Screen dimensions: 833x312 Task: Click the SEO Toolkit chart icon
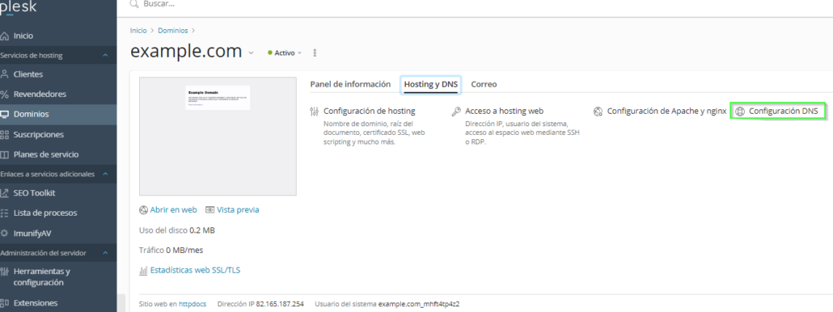click(5, 193)
